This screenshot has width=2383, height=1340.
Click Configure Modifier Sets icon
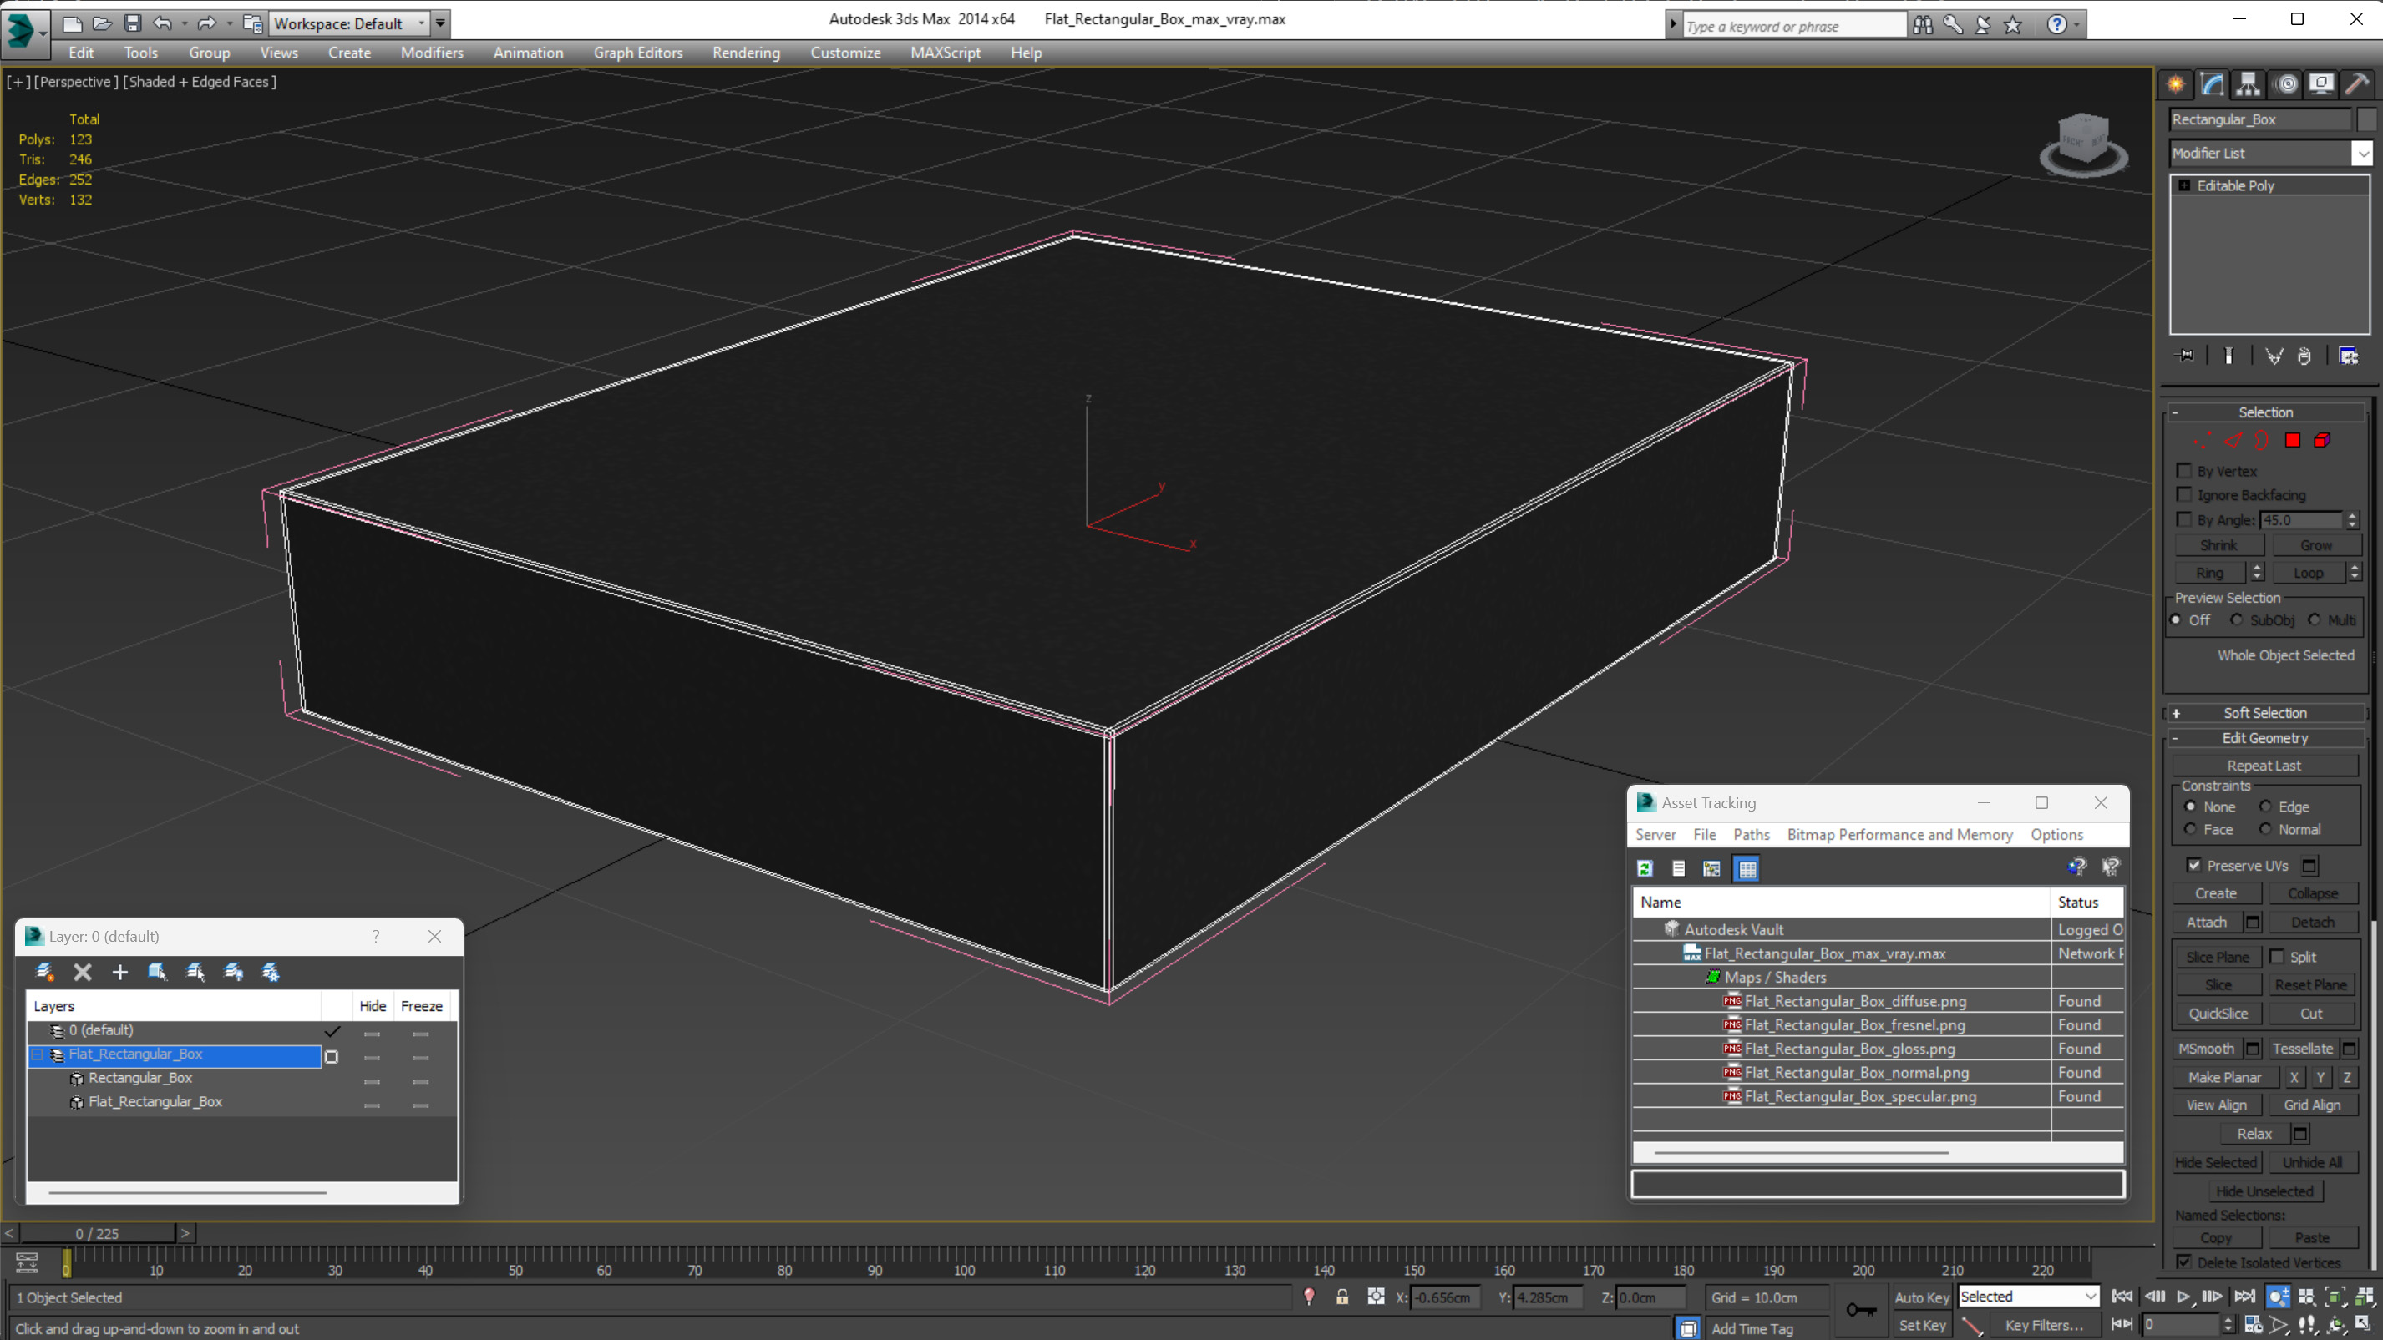point(2348,356)
